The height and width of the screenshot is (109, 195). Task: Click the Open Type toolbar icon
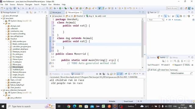click(x=87, y=8)
